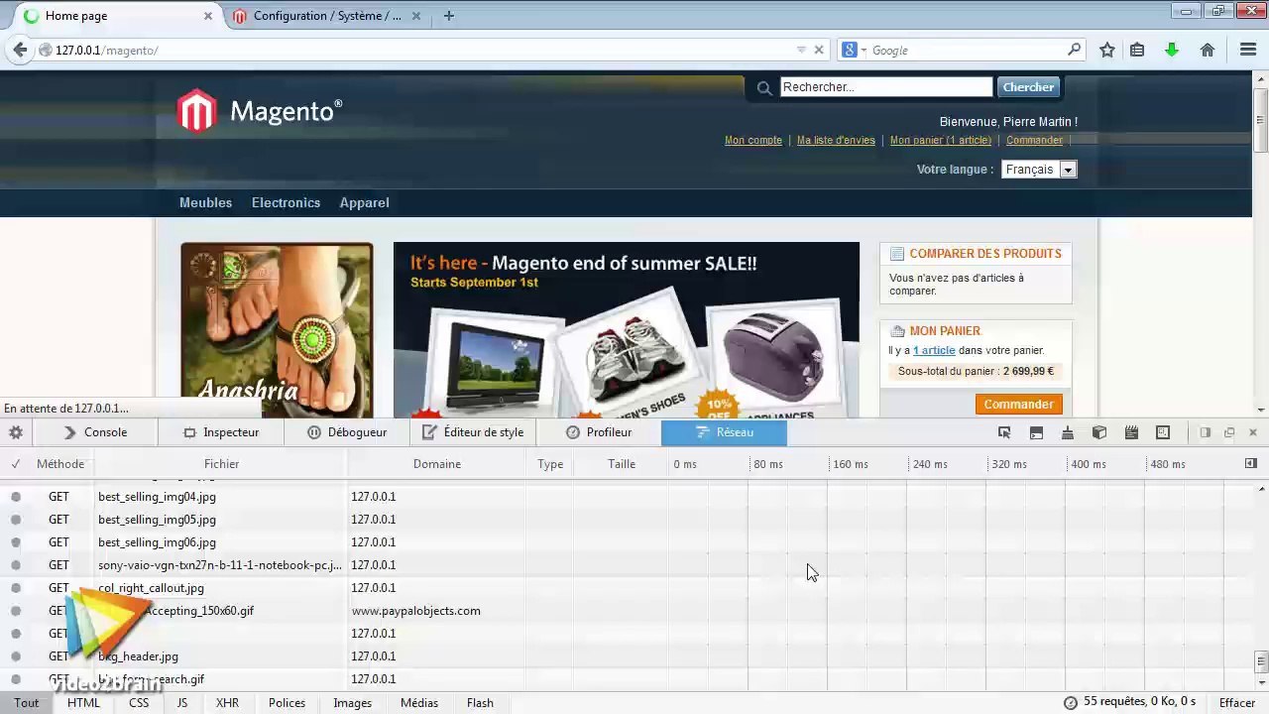Filter network requests by HTML
Screen dimensions: 1269x714
pyautogui.click(x=83, y=702)
